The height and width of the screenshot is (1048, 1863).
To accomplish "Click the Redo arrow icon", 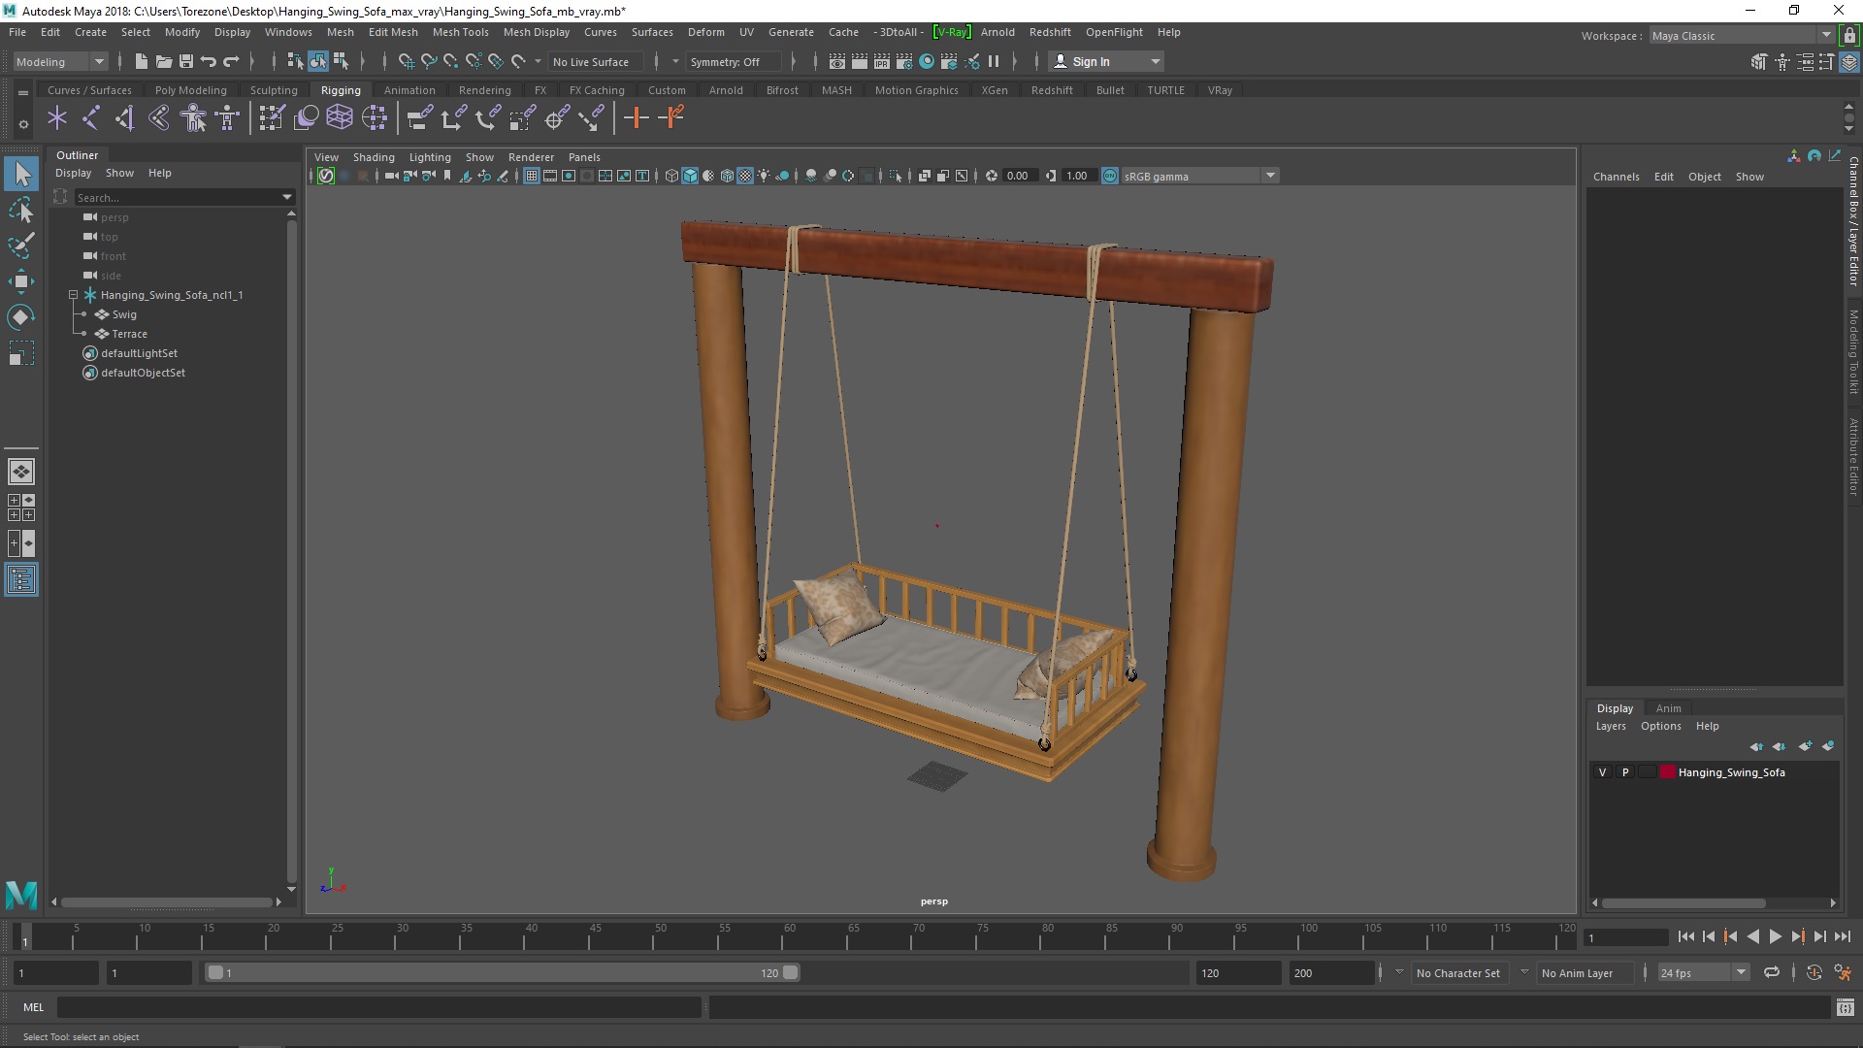I will click(x=231, y=61).
